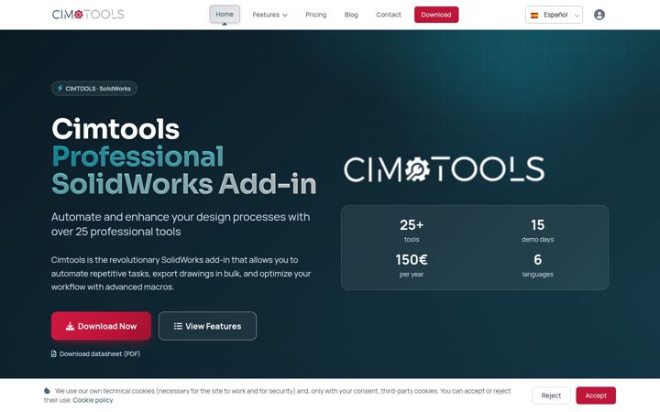Click the 25+ tools statistic
Screen dimensions: 660x412
coord(412,231)
